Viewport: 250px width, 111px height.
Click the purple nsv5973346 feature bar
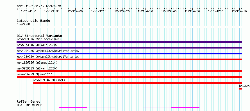[x=129, y=48]
